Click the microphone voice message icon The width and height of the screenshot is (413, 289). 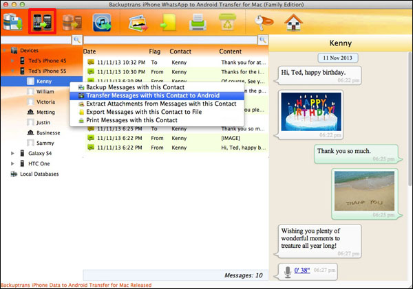click(288, 272)
